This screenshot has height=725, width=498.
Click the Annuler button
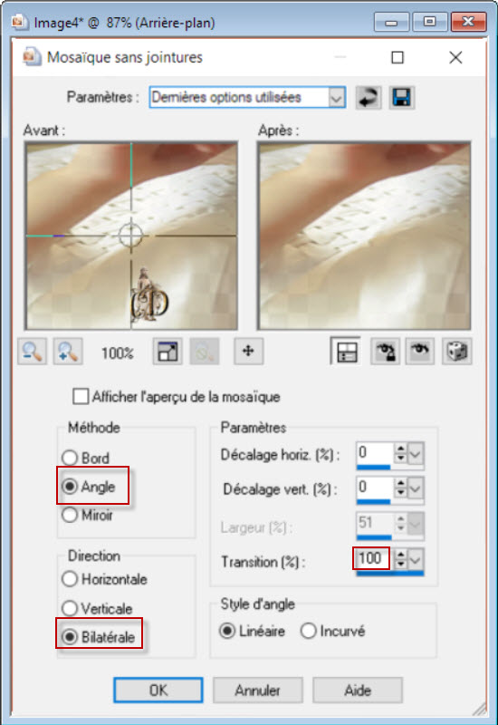(258, 691)
